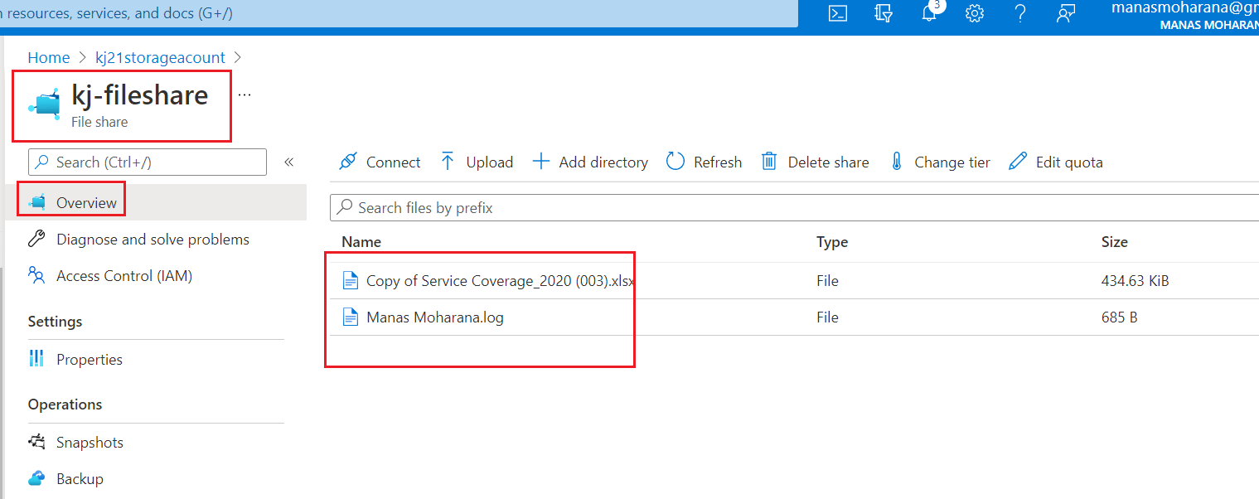Image resolution: width=1259 pixels, height=499 pixels.
Task: Click the Overview menu icon
Action: (36, 202)
